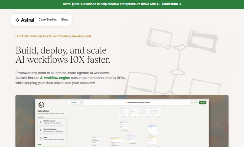
Task: Click the home icon beside the Node button
Action: [81, 102]
